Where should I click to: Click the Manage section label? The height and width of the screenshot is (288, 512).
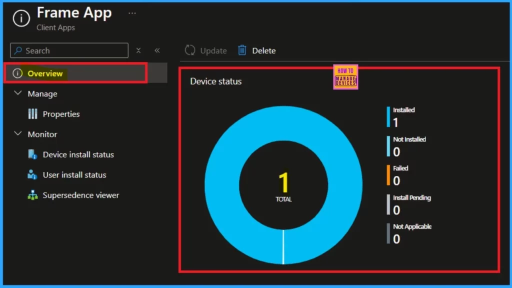tap(42, 94)
